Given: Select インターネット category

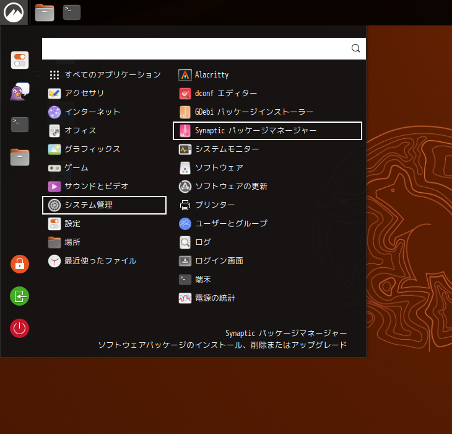Looking at the screenshot, I should pyautogui.click(x=105, y=112).
